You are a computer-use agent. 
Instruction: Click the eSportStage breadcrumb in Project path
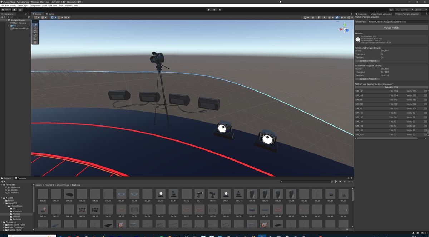point(63,185)
